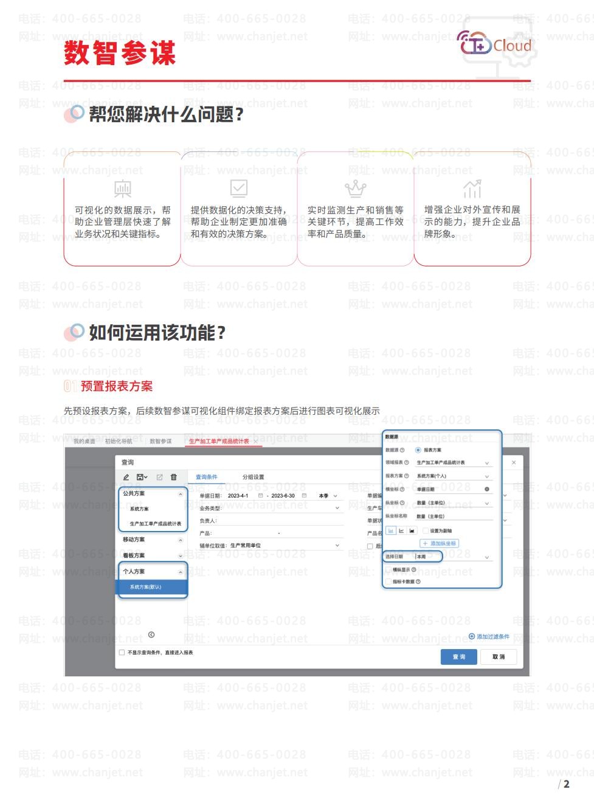The height and width of the screenshot is (795, 594).
Task: Click the collapse sidebar left-arrow circle icon
Action: pyautogui.click(x=151, y=634)
